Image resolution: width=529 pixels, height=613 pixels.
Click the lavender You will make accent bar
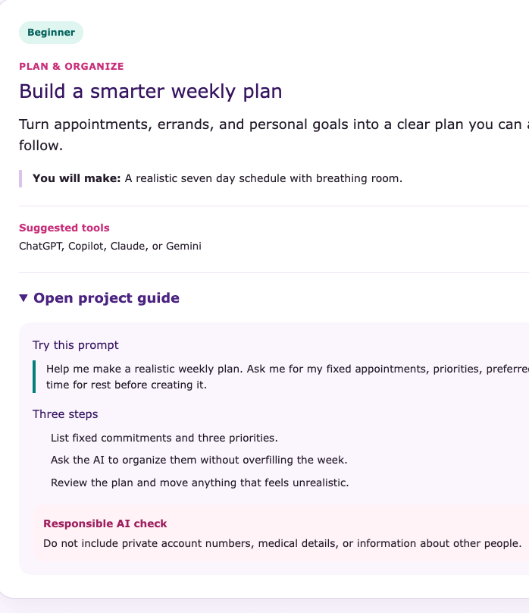click(x=20, y=178)
